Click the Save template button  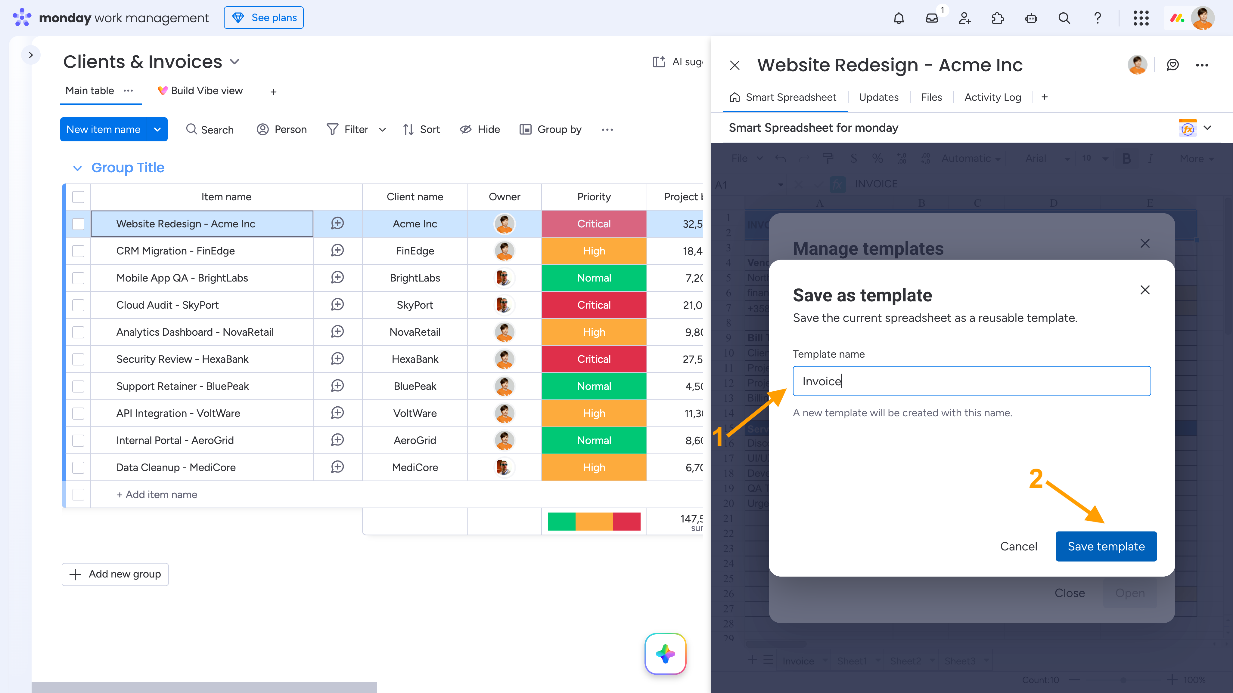pyautogui.click(x=1106, y=546)
